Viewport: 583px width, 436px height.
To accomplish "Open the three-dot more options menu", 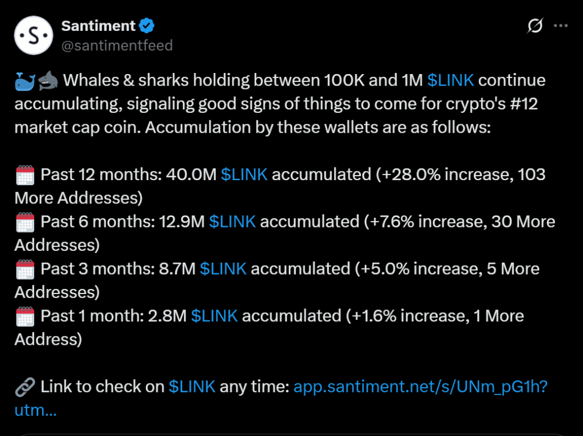I will pos(561,26).
